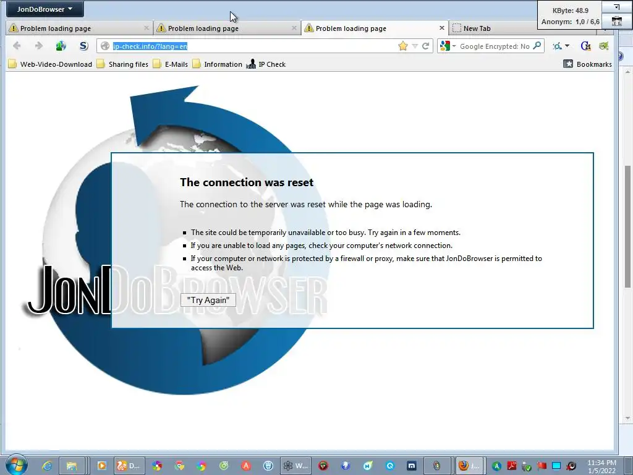Click the green add-on icon at toolbar end
Viewport: 633px width, 475px height.
click(x=603, y=46)
